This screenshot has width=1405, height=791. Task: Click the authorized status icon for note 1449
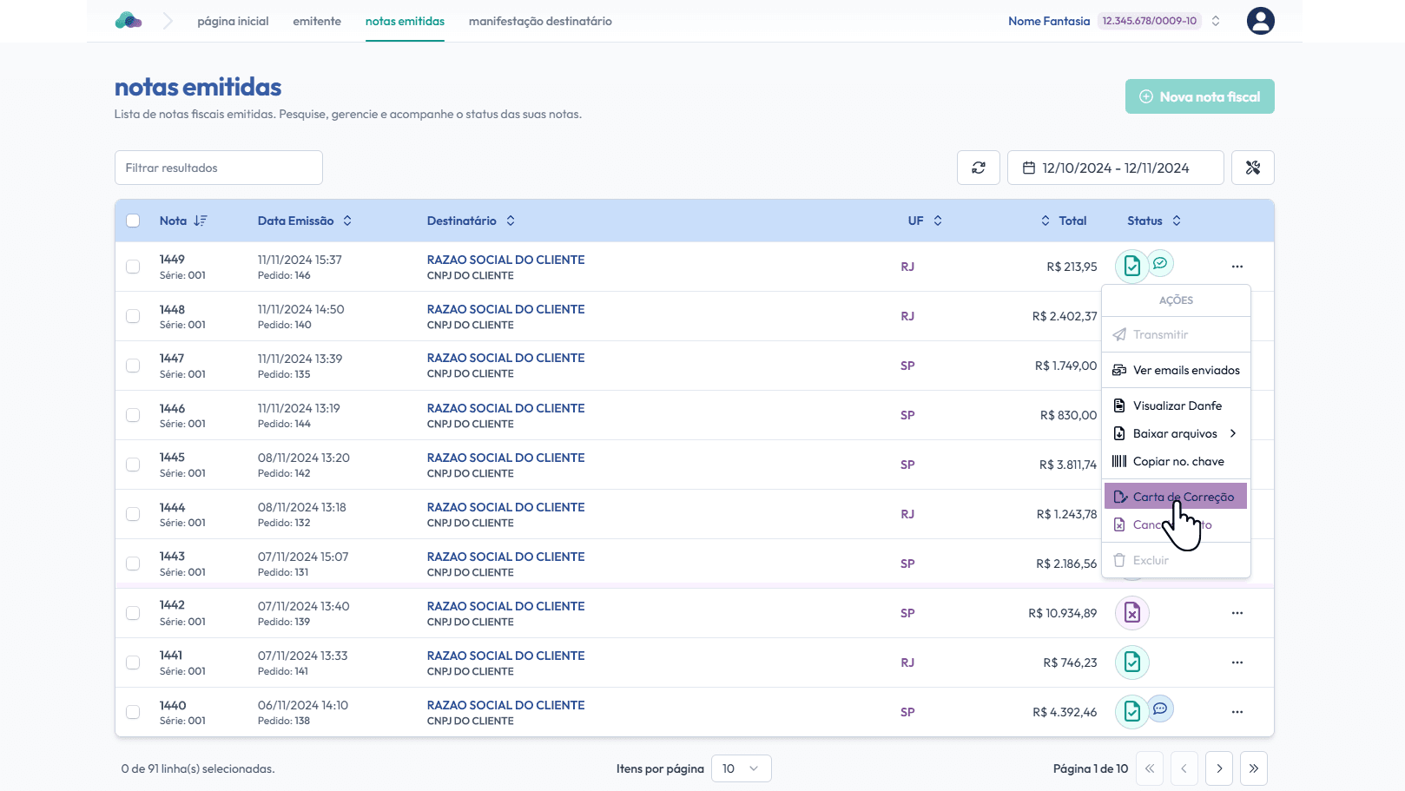point(1131,267)
